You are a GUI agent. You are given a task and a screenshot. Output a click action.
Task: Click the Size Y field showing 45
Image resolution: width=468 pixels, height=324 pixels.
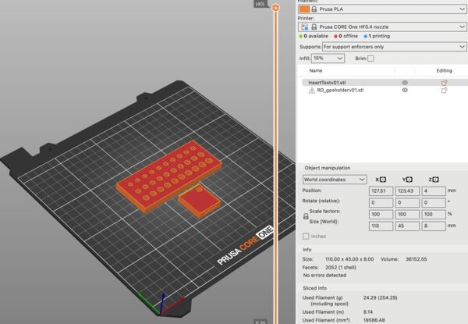pos(407,226)
